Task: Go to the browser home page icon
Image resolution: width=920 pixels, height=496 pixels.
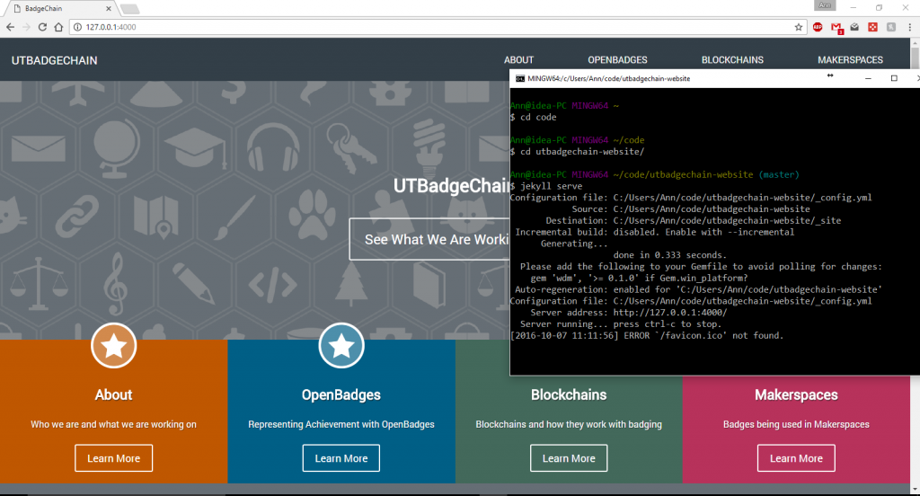Action: pos(57,27)
